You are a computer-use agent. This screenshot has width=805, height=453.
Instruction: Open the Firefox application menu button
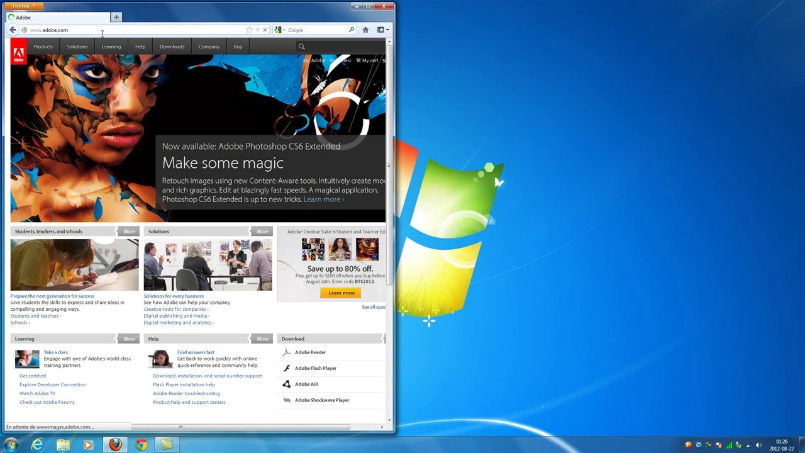(25, 6)
